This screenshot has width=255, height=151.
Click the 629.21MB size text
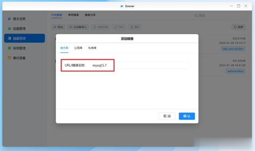[239, 39]
